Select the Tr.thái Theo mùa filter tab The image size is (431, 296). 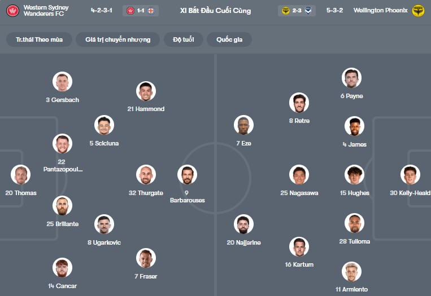tap(40, 39)
